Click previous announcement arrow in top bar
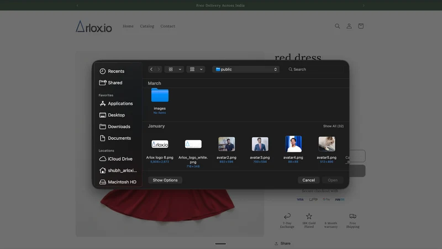442x249 pixels. (x=77, y=6)
